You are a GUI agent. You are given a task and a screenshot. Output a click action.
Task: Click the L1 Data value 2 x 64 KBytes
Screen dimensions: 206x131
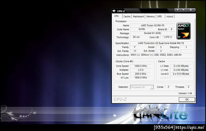coord(181,66)
